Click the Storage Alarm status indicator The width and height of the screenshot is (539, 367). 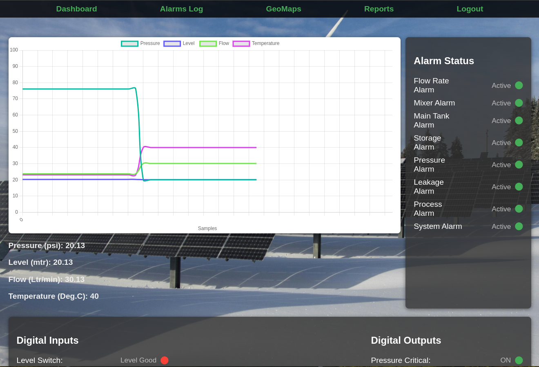coord(519,143)
